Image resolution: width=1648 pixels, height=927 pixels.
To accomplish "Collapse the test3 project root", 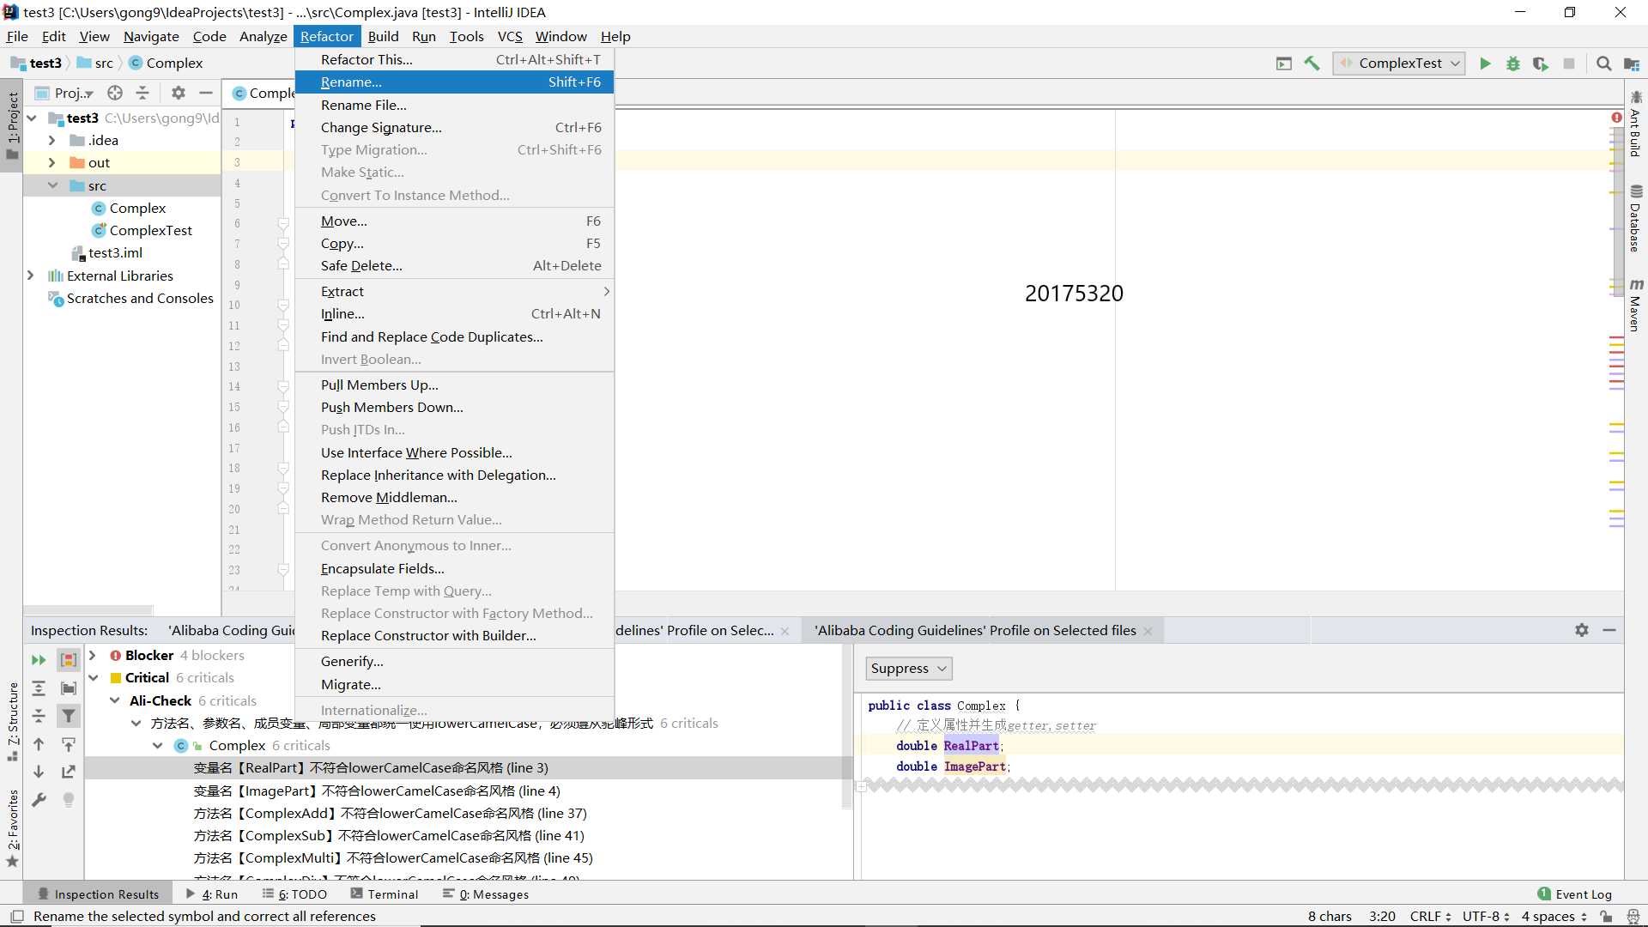I will [32, 118].
